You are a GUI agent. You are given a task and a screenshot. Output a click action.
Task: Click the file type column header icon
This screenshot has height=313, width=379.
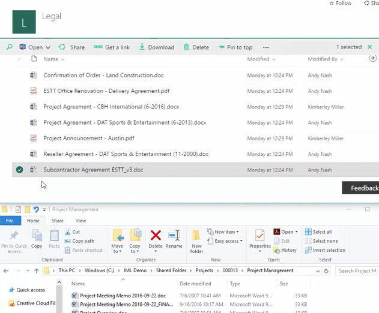(x=34, y=59)
